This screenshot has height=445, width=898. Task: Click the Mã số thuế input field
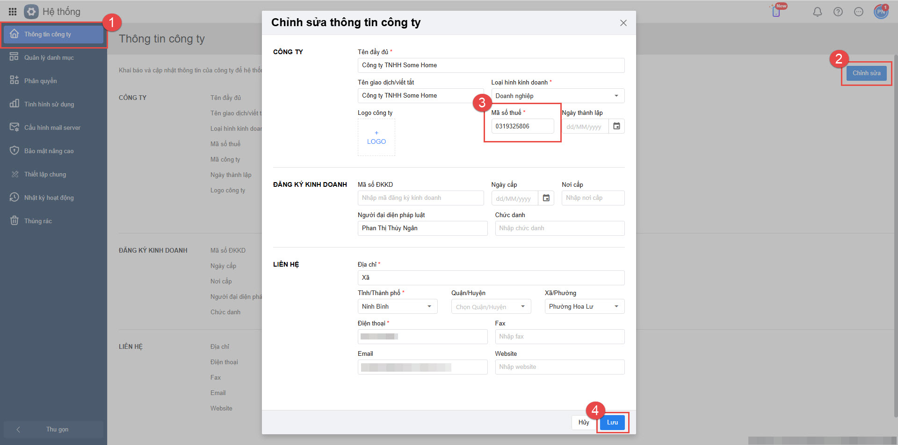[x=522, y=126]
